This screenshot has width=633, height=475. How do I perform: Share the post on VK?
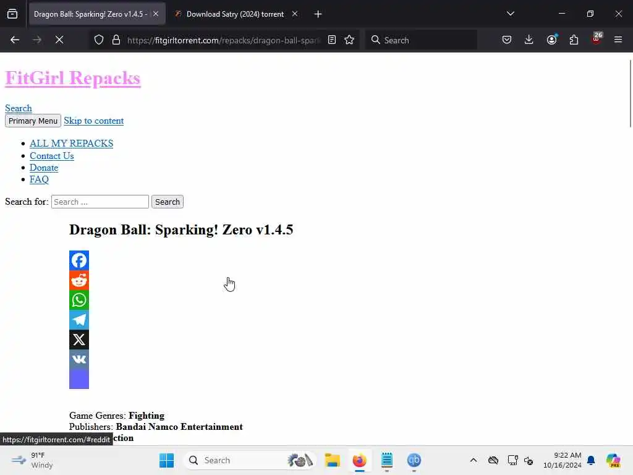click(x=79, y=359)
